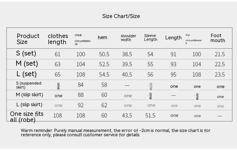Select the 'chest circumference' header cell
Image resolution: width=237 pixels, height=150 pixels.
tap(82, 39)
